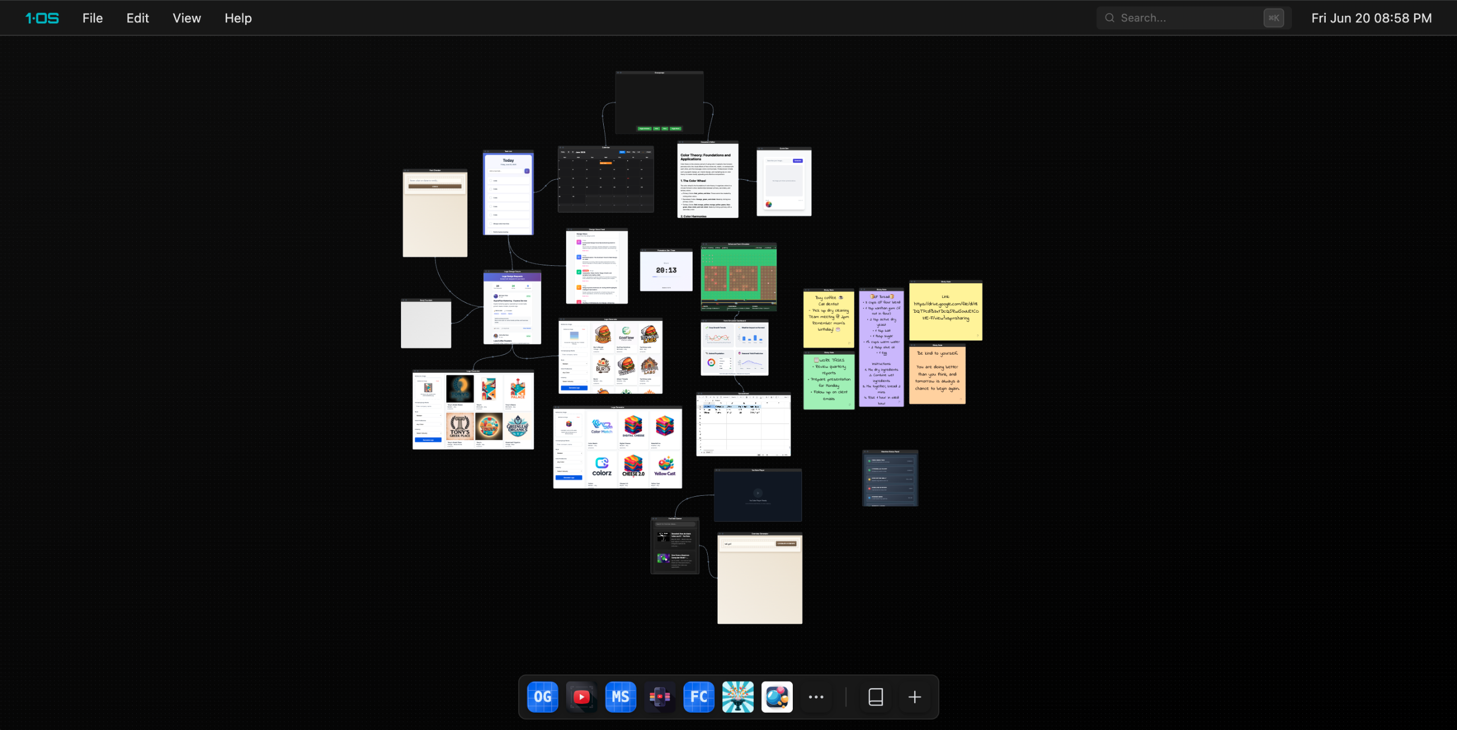Open the fountain app dock icon

click(x=738, y=697)
